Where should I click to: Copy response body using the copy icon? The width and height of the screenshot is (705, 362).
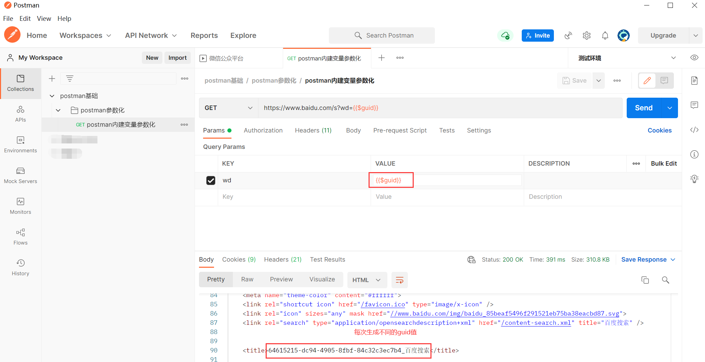pos(645,280)
